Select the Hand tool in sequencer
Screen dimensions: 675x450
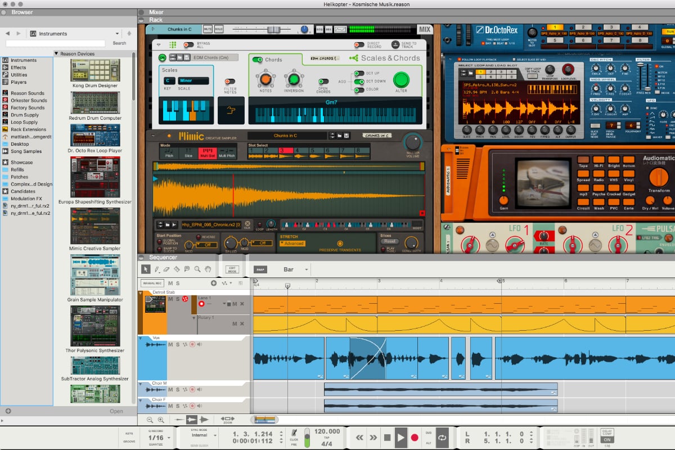coord(208,269)
